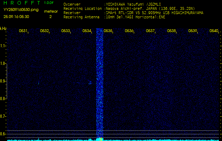Click the yellow detection markers at the bottom
The image size is (222, 141).
[x=101, y=139]
